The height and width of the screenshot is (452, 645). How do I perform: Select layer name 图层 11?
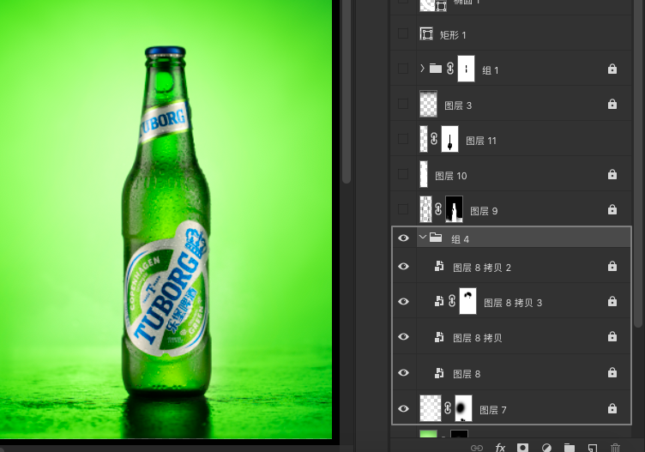point(481,141)
